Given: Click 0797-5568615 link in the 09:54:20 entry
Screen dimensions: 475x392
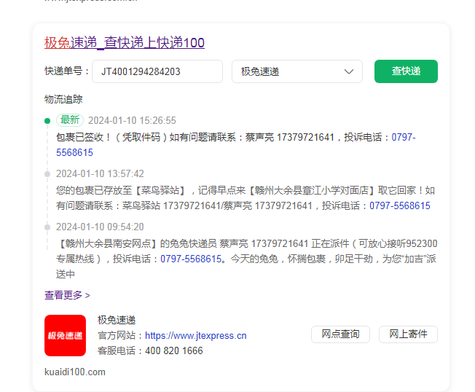Looking at the screenshot, I should click(x=191, y=259).
